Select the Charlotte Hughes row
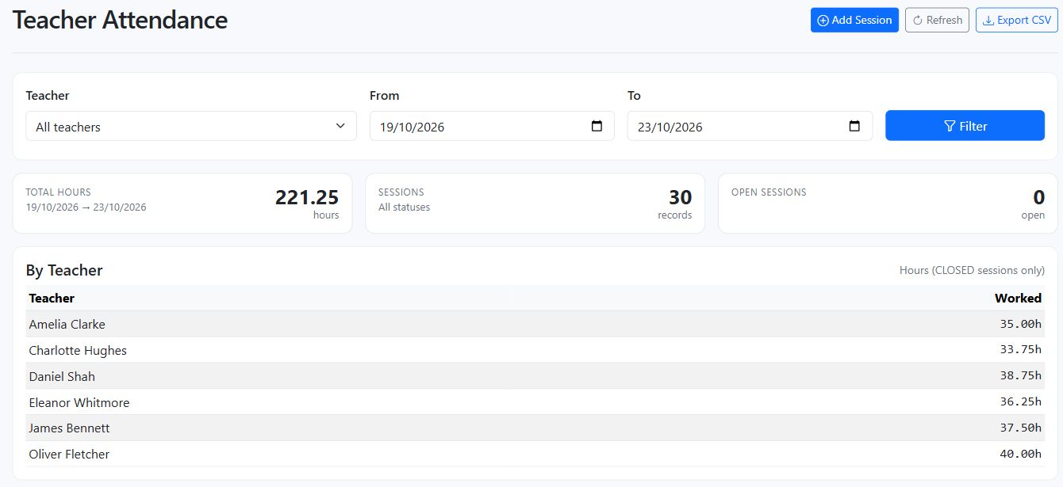Viewport: 1063px width, 487px height. coord(535,350)
